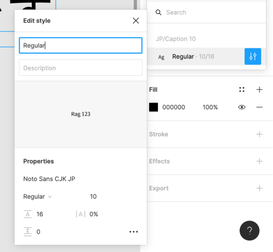
Task: Click the letter spacing 0% field
Action: coord(94,214)
